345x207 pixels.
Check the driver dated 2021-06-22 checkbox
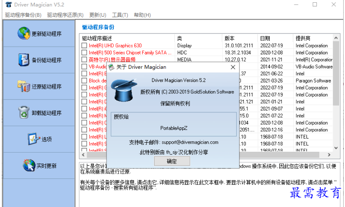coord(84,74)
